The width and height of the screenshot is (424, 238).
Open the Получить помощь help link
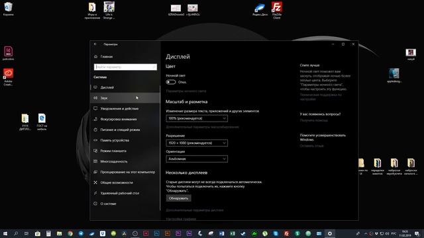point(313,120)
